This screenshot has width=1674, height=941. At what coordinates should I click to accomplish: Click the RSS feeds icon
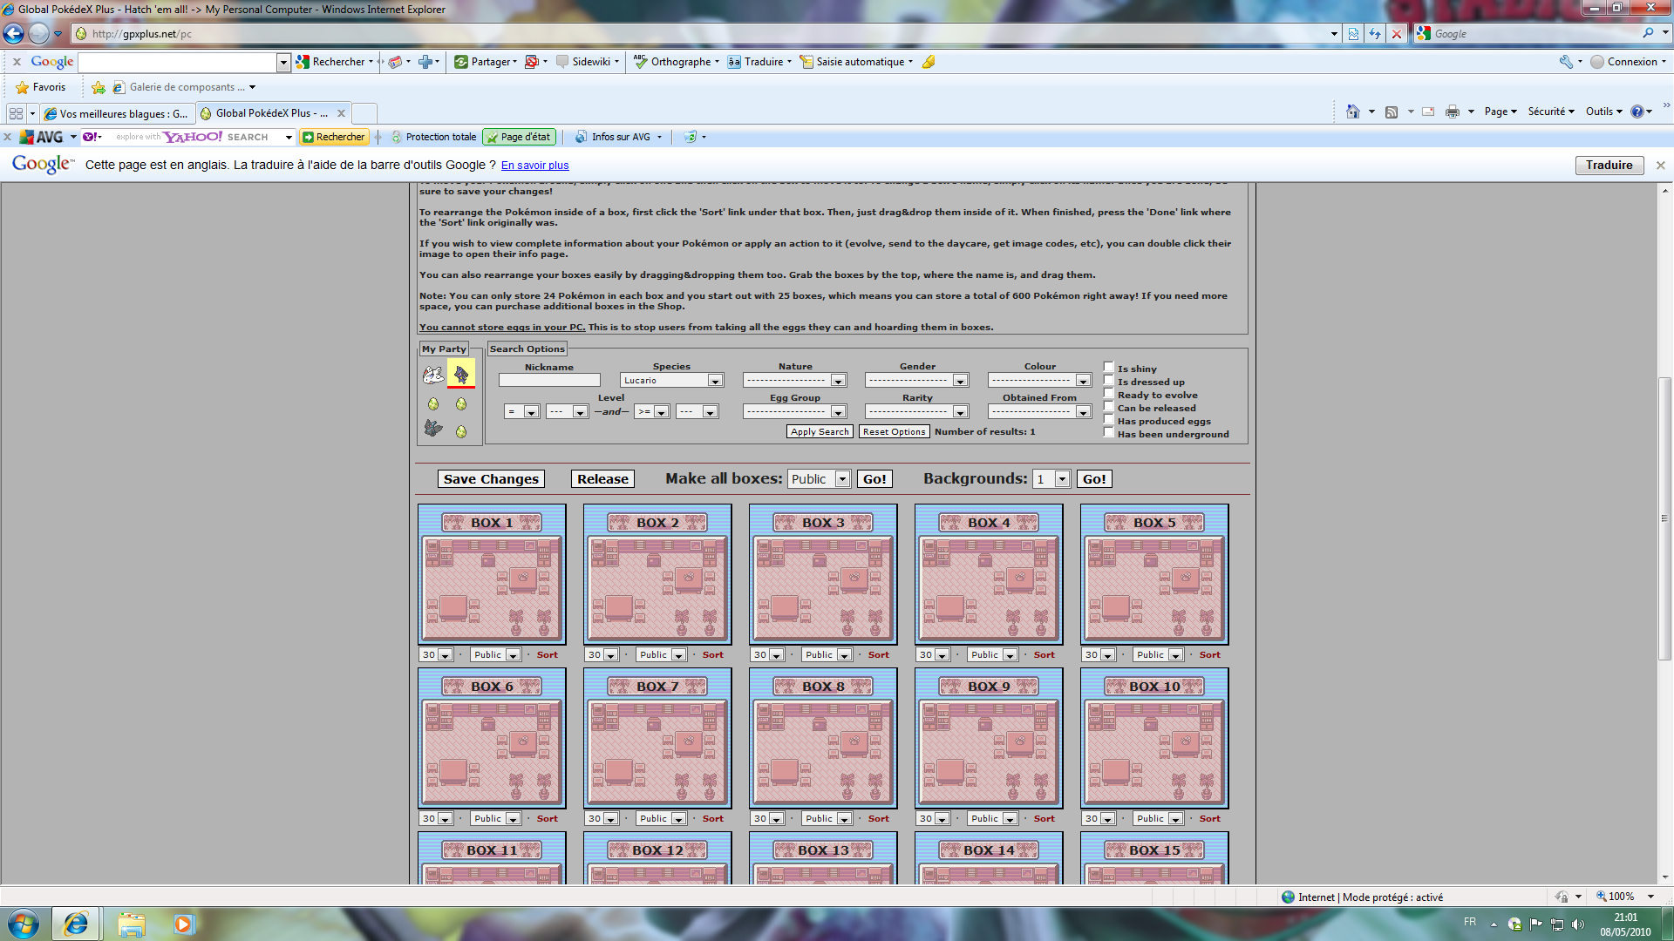pos(1392,112)
